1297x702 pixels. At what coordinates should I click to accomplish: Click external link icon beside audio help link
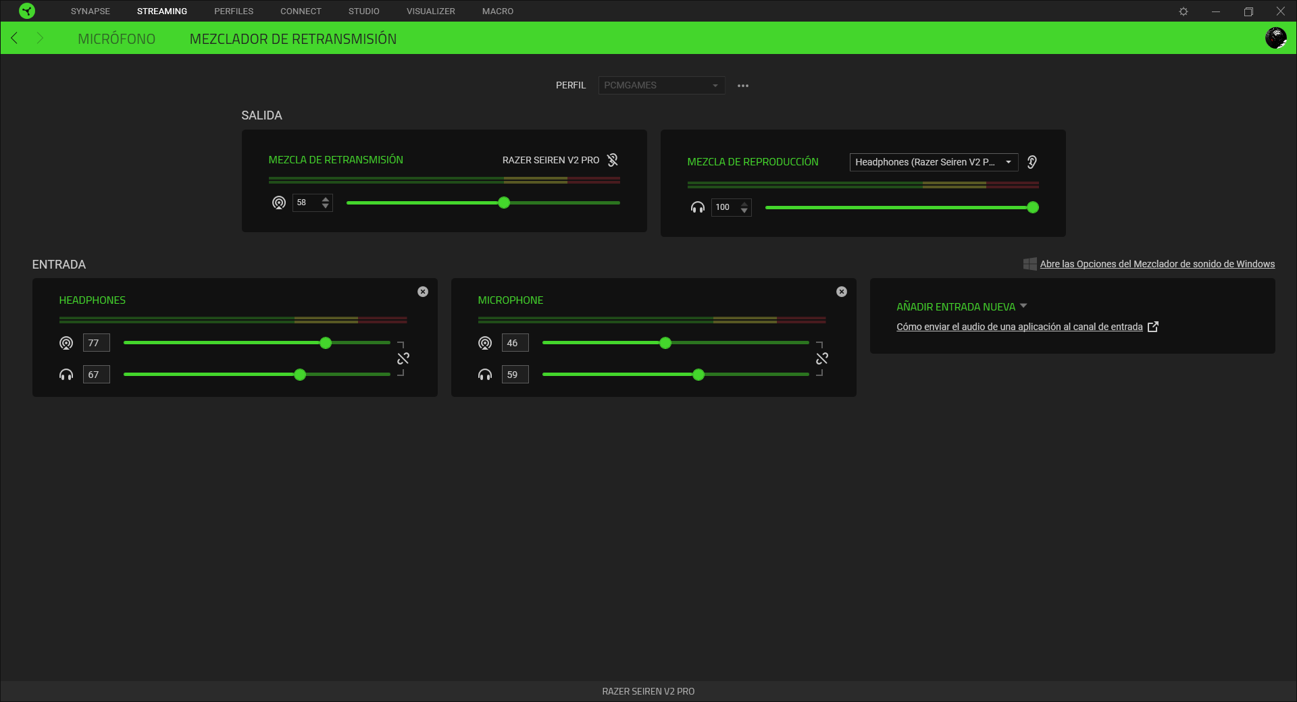(x=1153, y=327)
